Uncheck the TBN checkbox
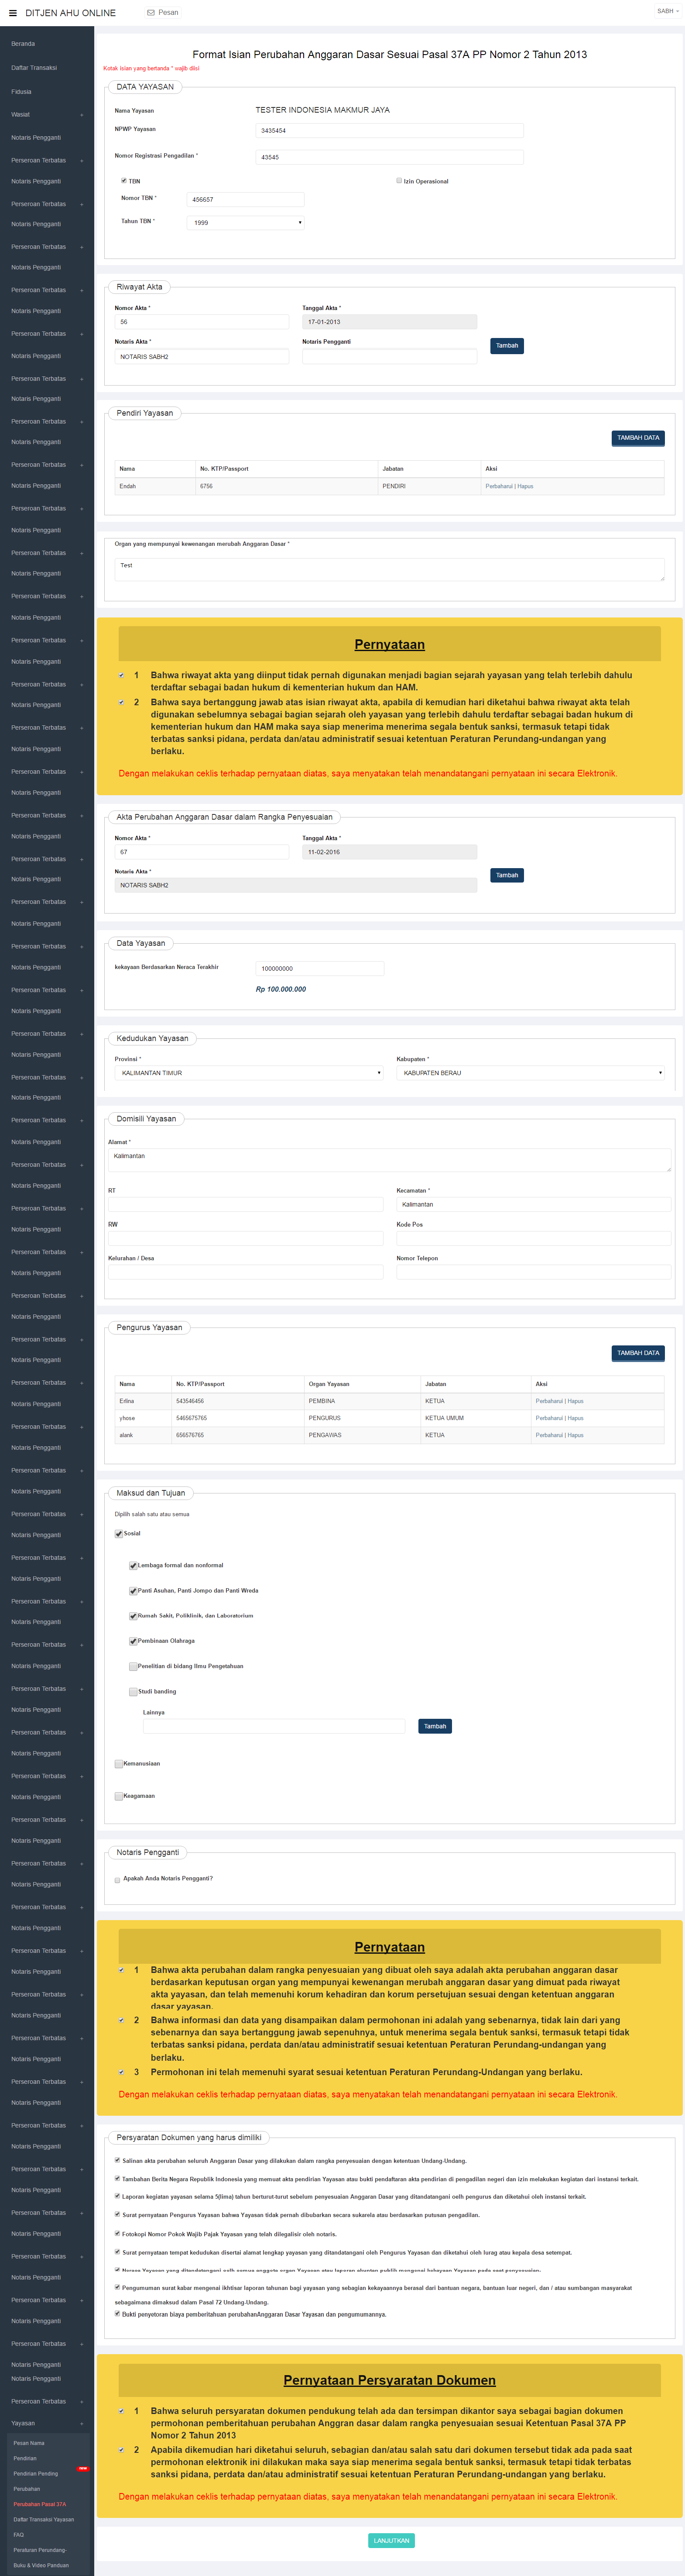Image resolution: width=685 pixels, height=2576 pixels. [124, 181]
